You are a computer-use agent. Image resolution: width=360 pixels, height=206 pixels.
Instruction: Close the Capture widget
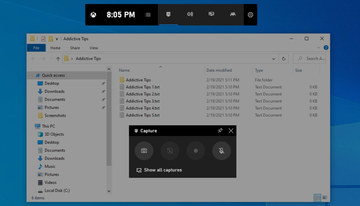231,131
